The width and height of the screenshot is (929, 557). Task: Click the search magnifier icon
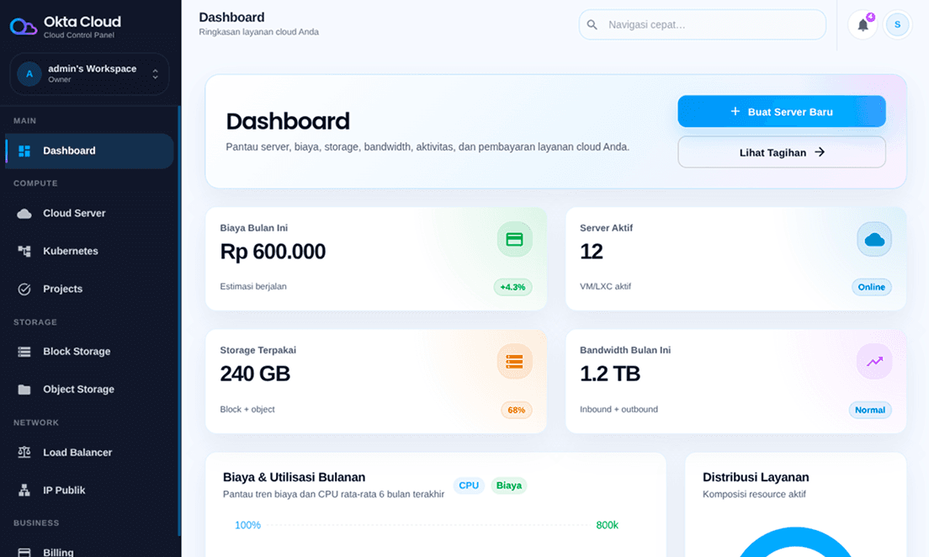(x=592, y=25)
